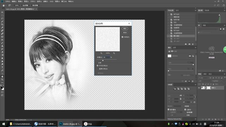
Task: Hide the layer using its eye icon
Action: [x=199, y=88]
